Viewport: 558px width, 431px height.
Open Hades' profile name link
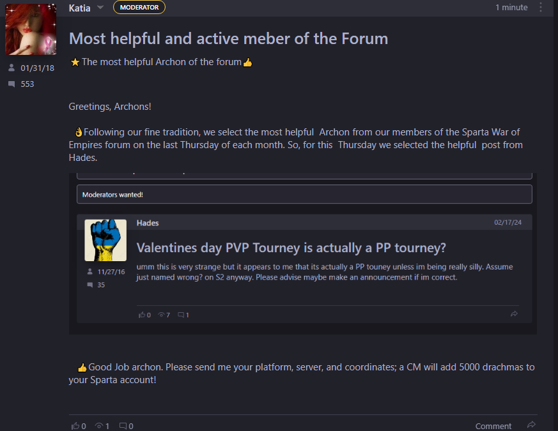click(x=148, y=223)
